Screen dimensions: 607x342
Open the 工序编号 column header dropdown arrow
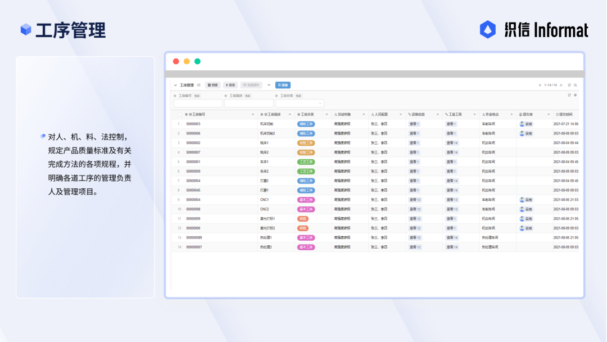[253, 115]
